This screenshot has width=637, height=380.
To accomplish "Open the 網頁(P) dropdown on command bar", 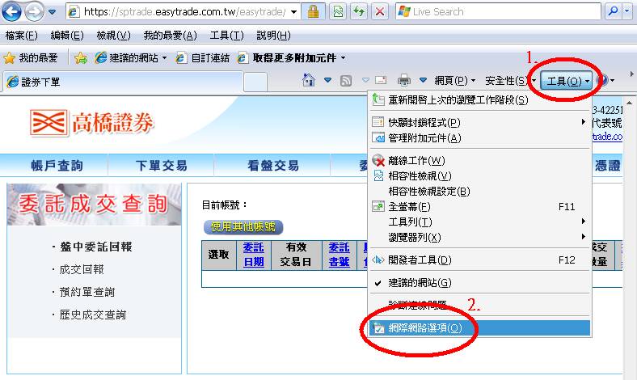I will [453, 80].
